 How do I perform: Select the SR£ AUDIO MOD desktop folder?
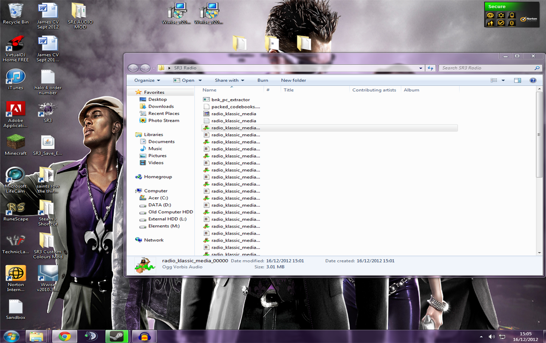[80, 16]
